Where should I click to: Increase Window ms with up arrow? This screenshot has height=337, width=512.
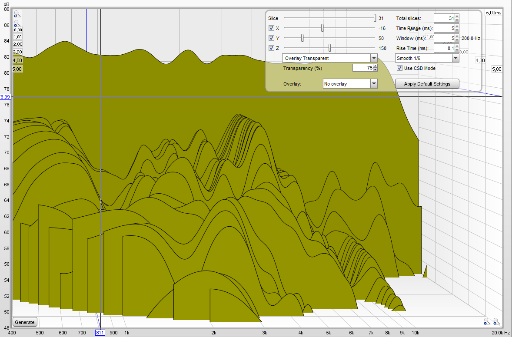(457, 36)
